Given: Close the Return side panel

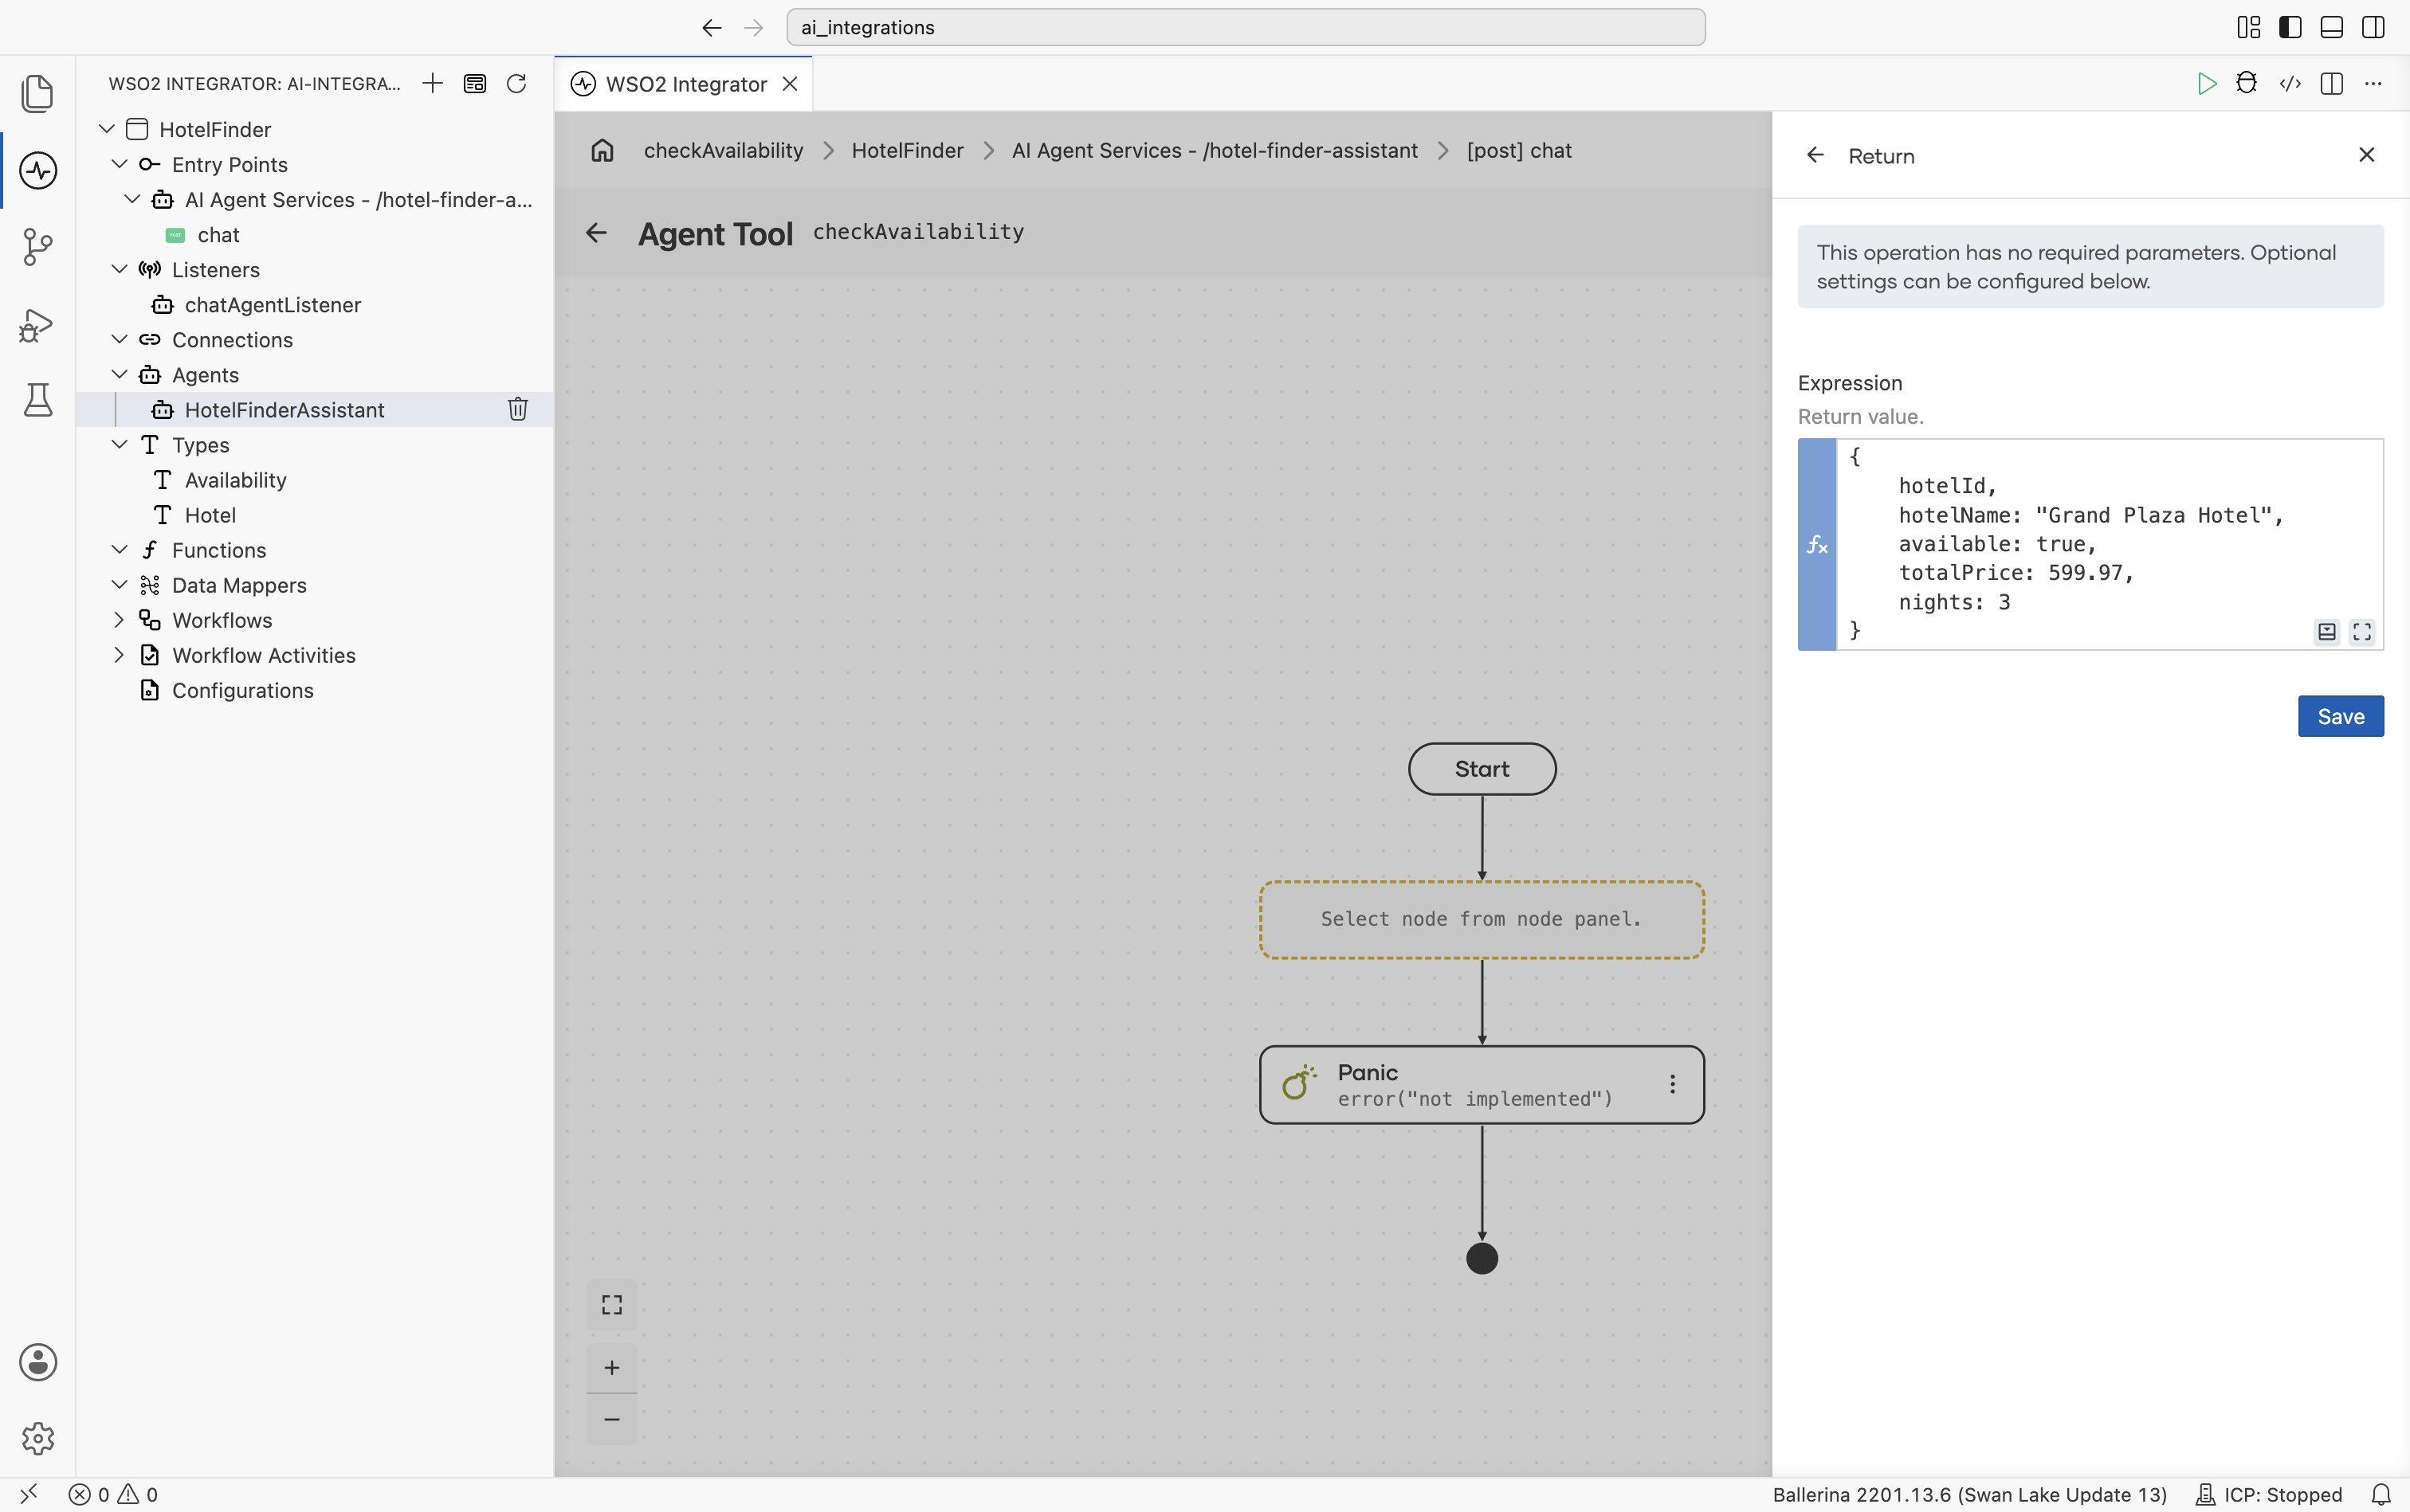Looking at the screenshot, I should (2366, 155).
